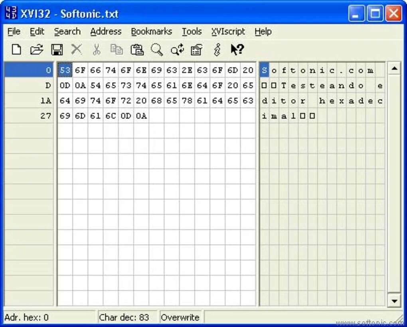407x327 pixels.
Task: Click the character x in text pane
Action: tap(342, 100)
